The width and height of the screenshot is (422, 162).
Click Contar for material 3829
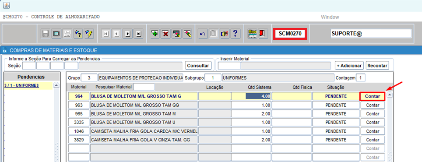[x=373, y=140]
